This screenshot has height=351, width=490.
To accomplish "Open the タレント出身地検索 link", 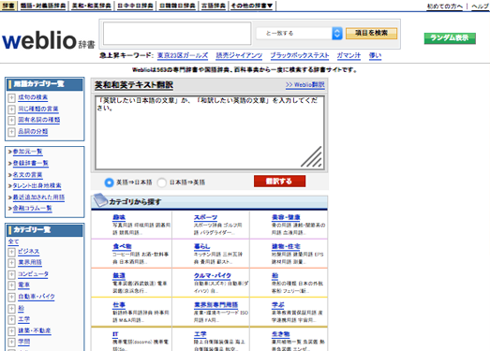I will point(37,186).
